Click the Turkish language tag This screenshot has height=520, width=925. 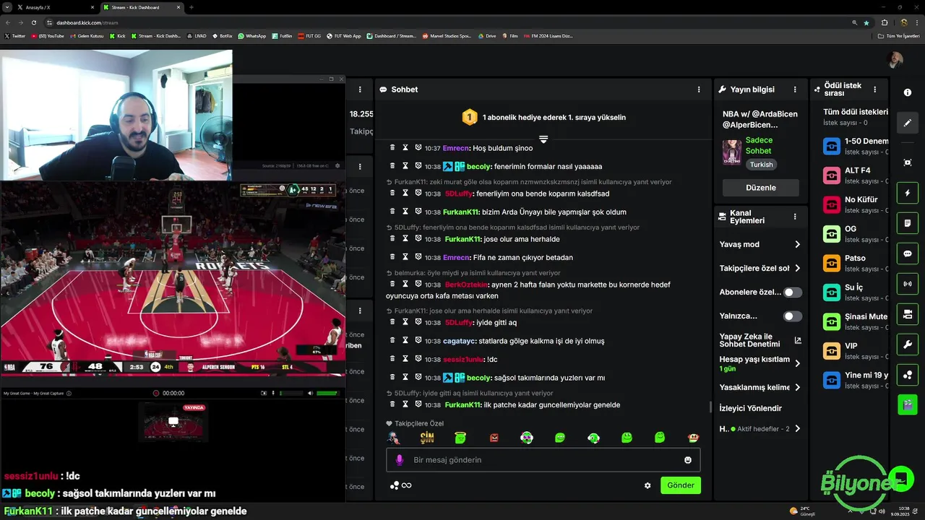point(761,165)
